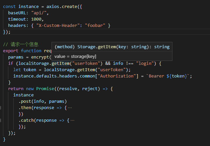Click getItem on the 'let token' line
Viewport: 210px width, 146px height.
coord(86,70)
